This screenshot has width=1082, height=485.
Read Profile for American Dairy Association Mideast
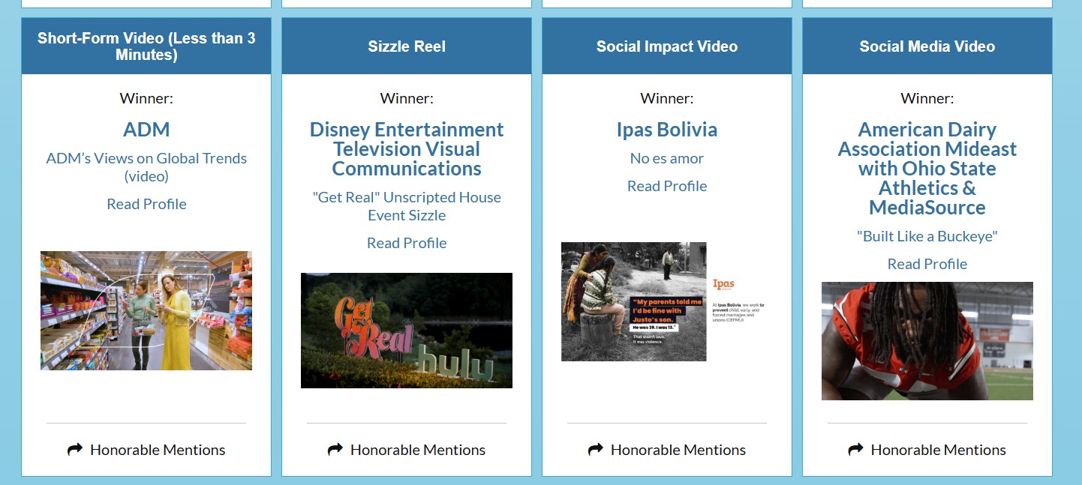tap(927, 264)
